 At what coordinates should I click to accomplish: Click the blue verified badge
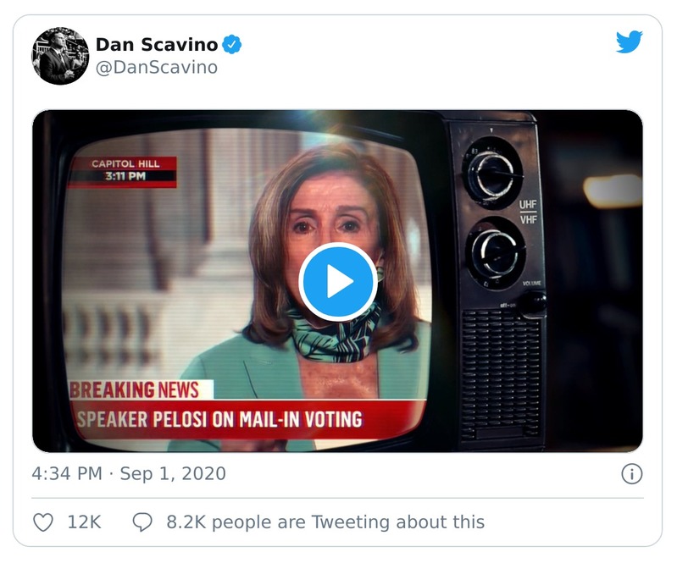[231, 44]
